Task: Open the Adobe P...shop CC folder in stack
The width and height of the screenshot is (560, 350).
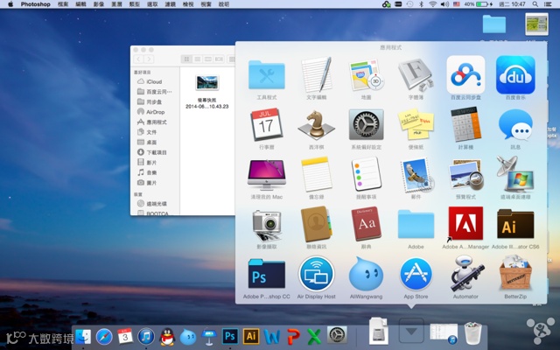Action: [266, 274]
